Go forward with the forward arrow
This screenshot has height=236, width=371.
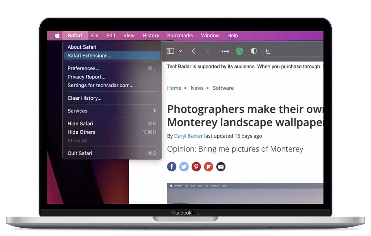click(207, 51)
